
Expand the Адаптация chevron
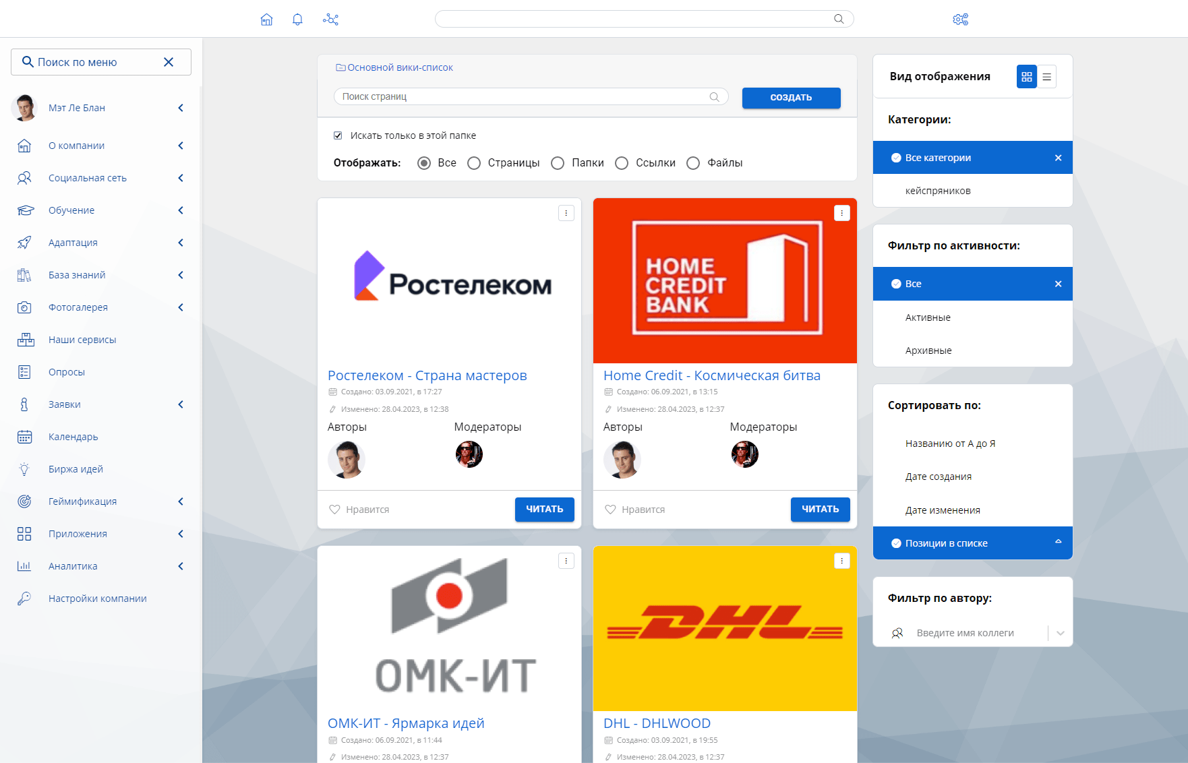[x=181, y=243]
